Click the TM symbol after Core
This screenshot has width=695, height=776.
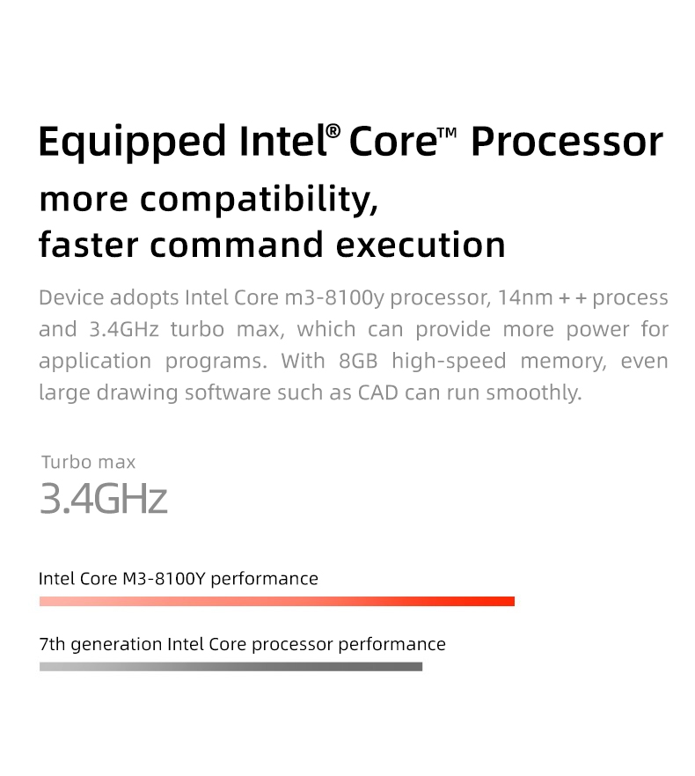click(x=449, y=132)
